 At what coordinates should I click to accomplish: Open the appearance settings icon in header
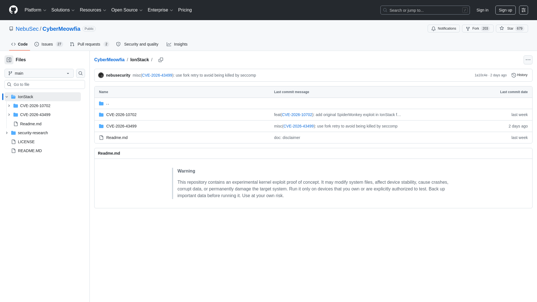click(x=524, y=10)
